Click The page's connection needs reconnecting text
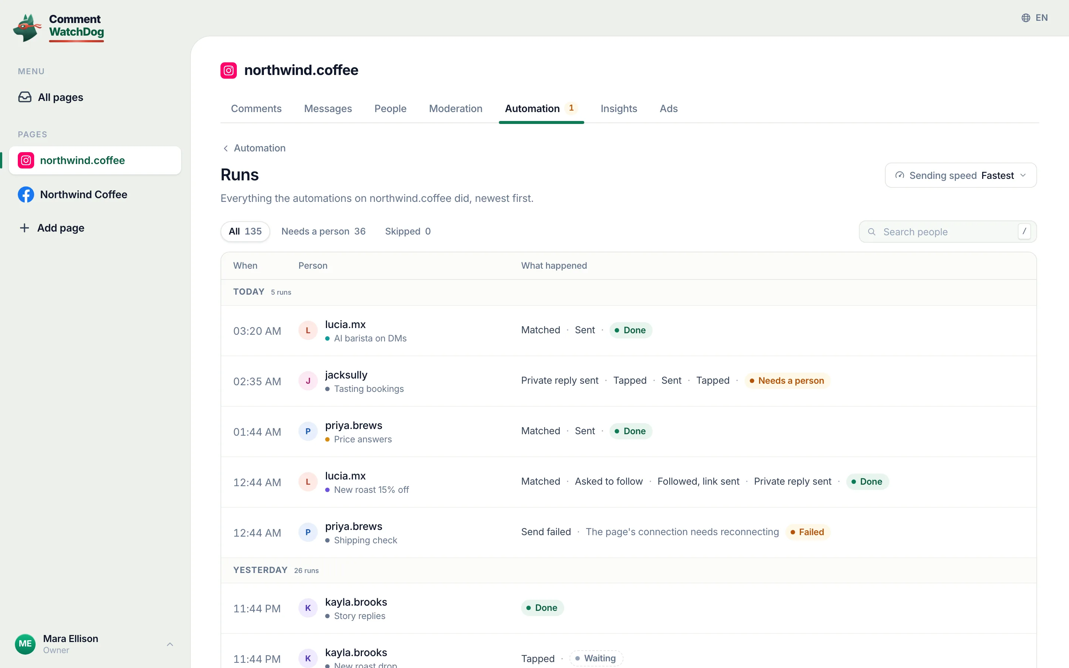 [x=682, y=532]
